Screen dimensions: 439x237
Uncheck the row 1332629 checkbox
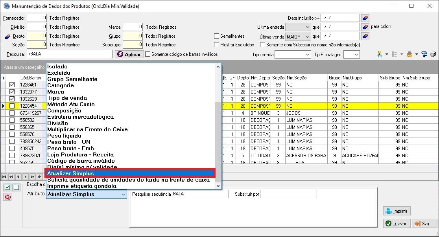tap(12, 99)
